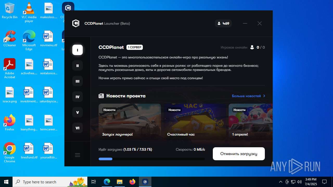The height and width of the screenshot is (187, 333).
Task: Open the 'Больше новостей' link
Action: coord(246,96)
